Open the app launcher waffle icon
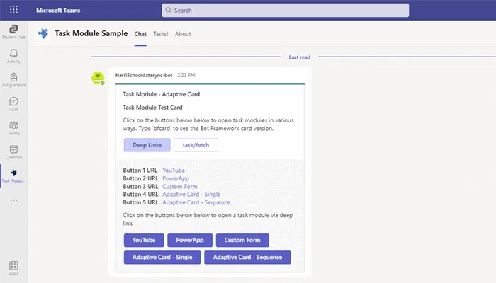This screenshot has height=283, width=496. point(13,11)
